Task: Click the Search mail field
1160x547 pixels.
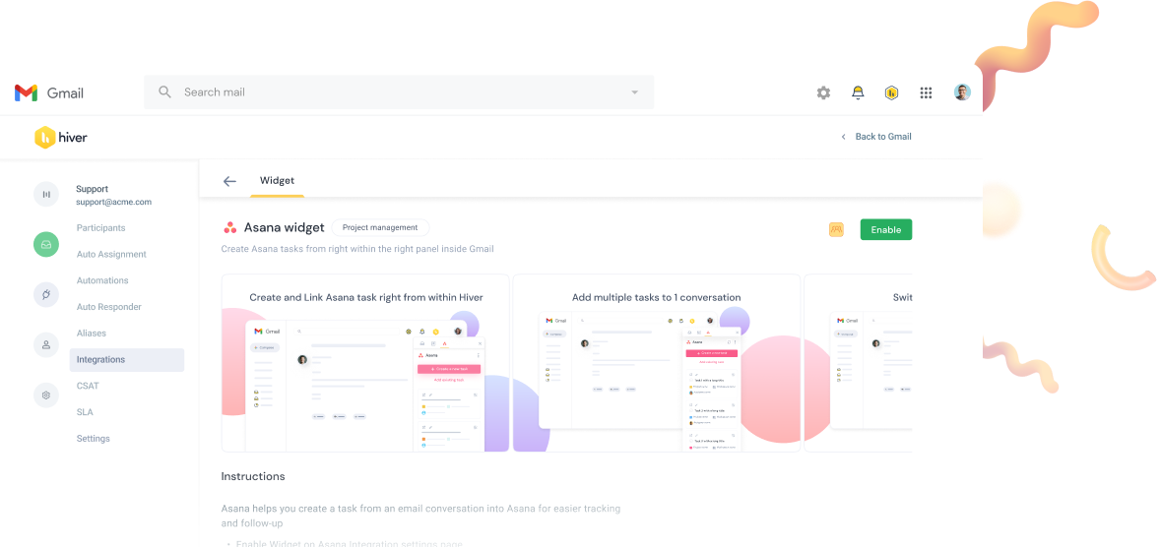Action: pos(394,92)
